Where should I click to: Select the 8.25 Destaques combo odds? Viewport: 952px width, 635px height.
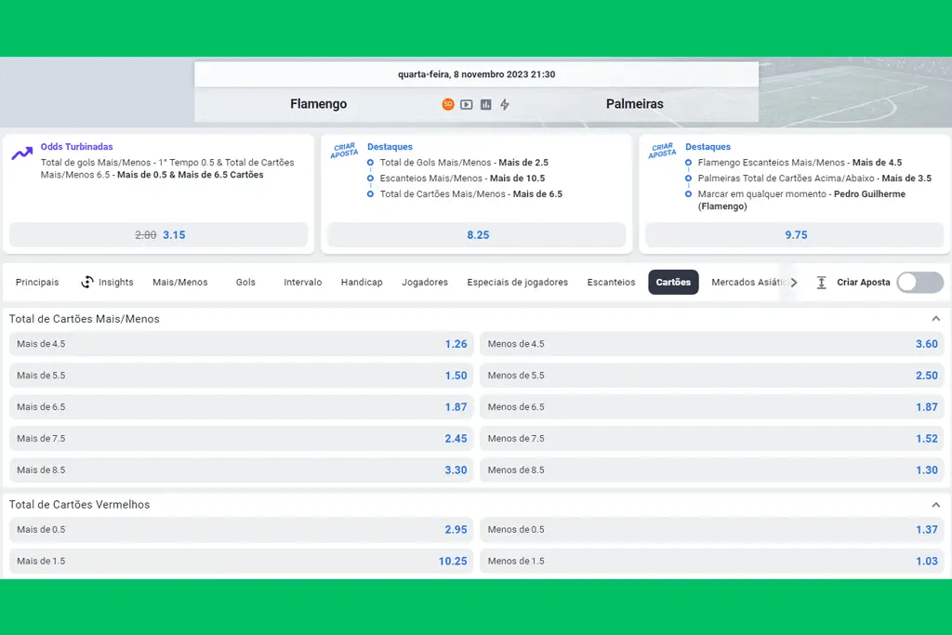[x=477, y=235]
